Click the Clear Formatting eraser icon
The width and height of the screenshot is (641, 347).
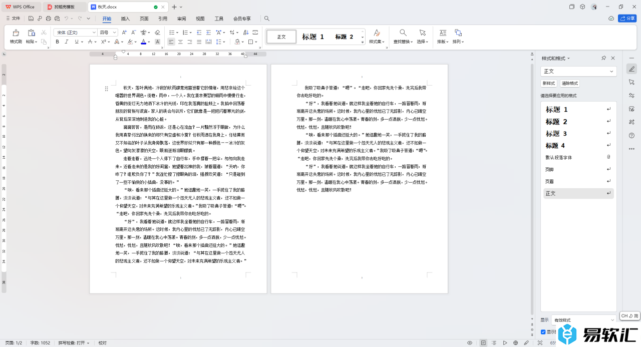point(157,32)
